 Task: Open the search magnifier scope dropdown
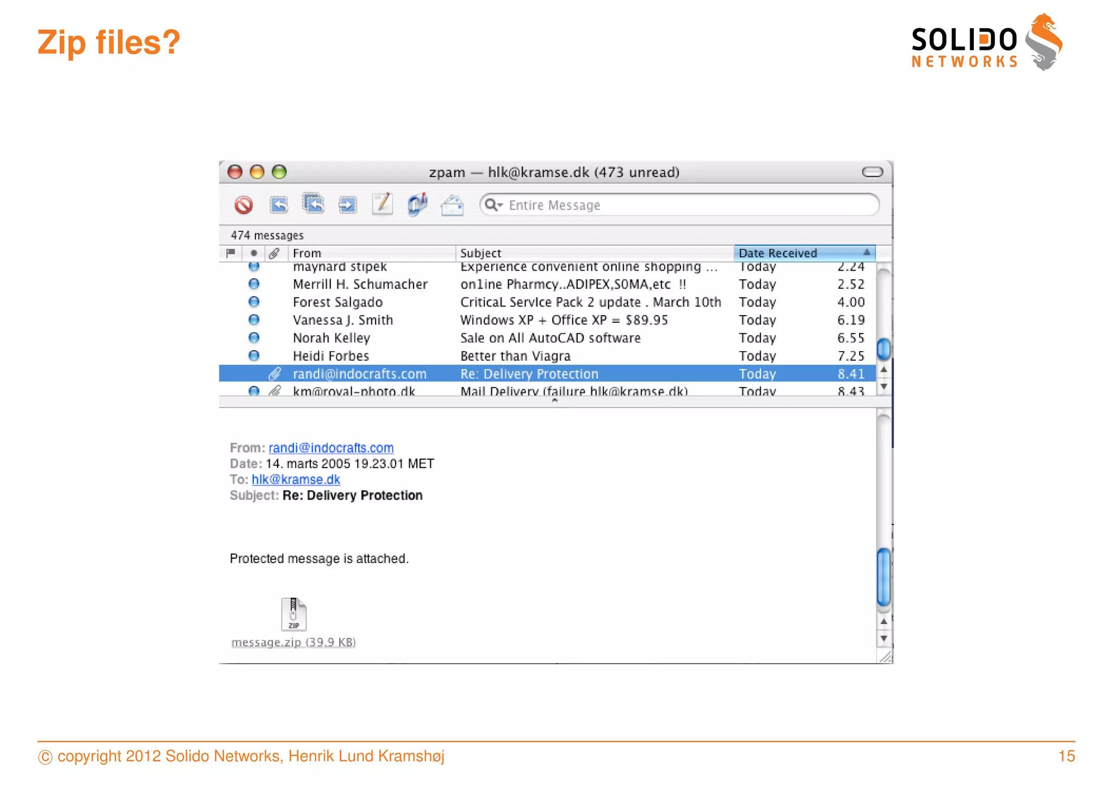click(493, 205)
